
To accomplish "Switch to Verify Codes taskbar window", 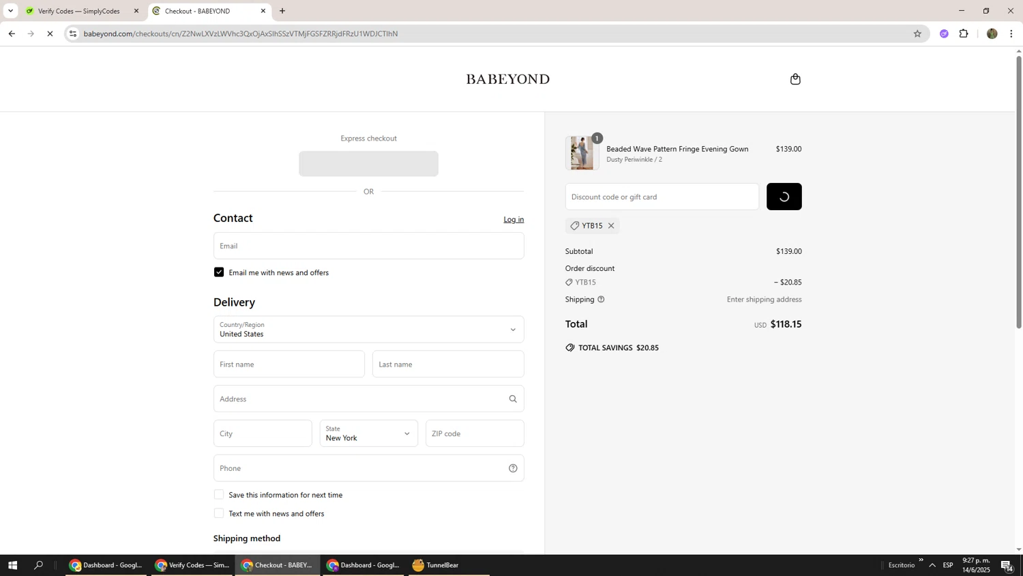I will tap(192, 565).
